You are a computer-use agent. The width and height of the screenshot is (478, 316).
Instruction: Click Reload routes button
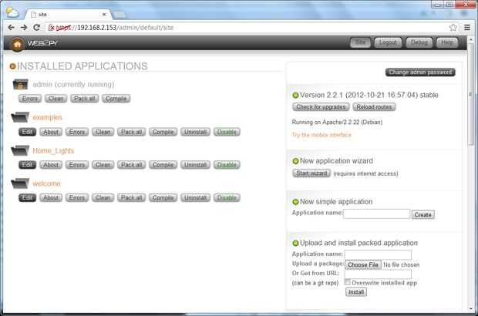pos(374,107)
